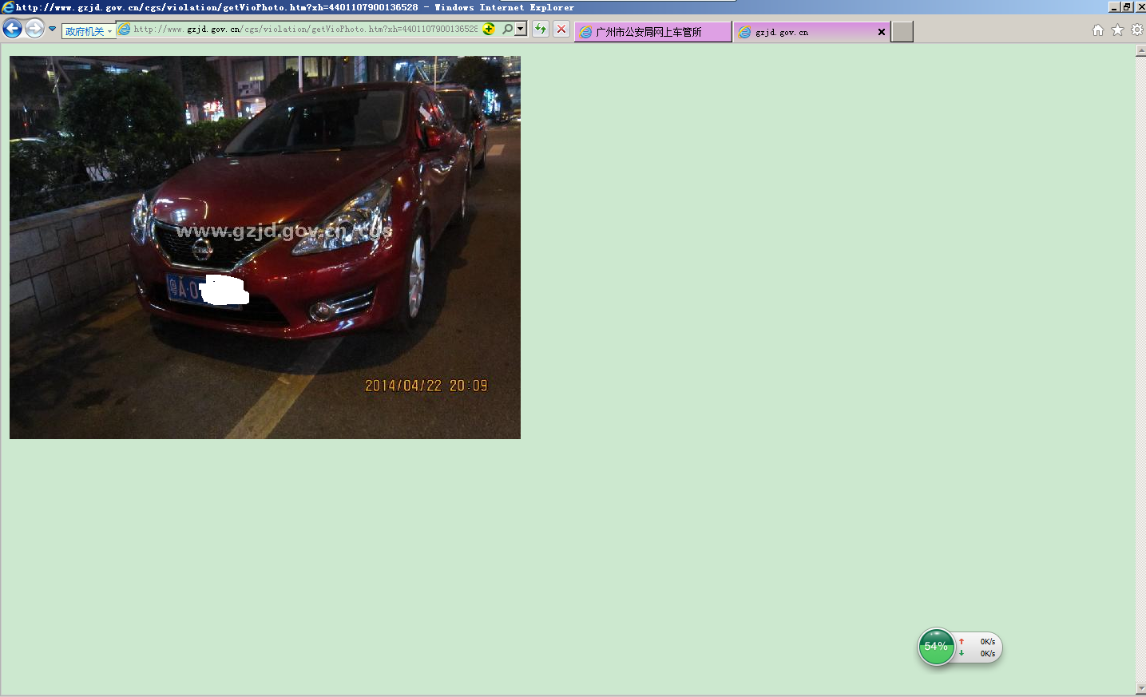This screenshot has width=1146, height=697.
Task: Click the address bar URL field
Action: click(x=306, y=30)
